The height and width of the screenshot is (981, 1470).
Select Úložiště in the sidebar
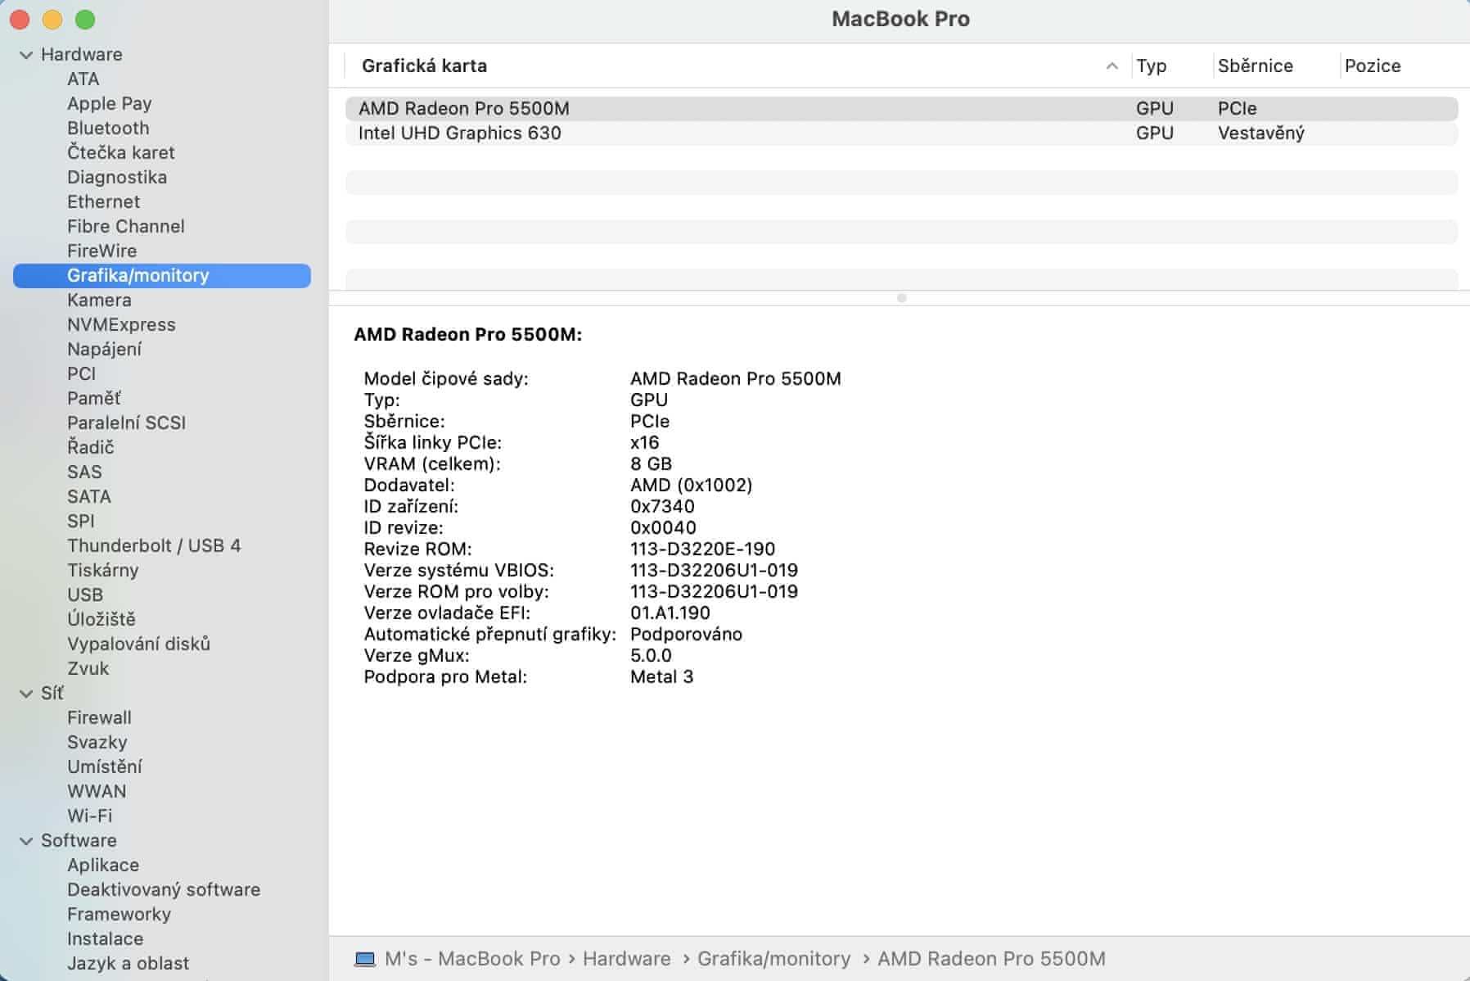(x=101, y=620)
